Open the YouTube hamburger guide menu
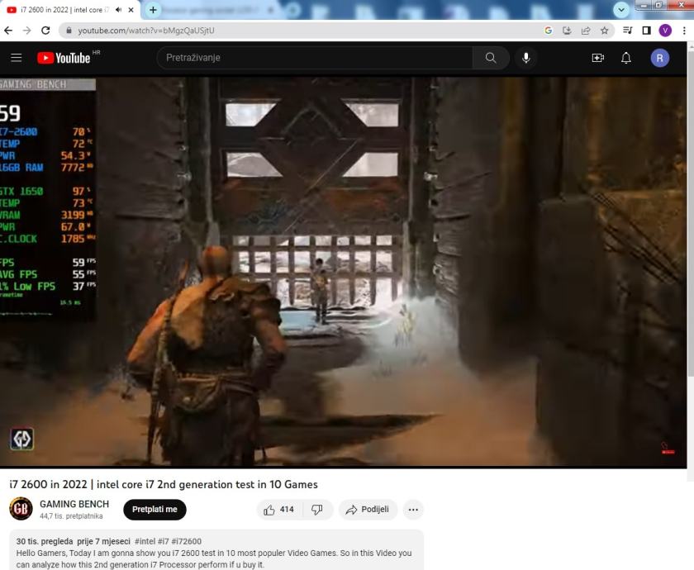The image size is (694, 570). click(x=17, y=58)
